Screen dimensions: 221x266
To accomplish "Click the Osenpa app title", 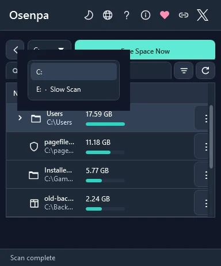I will (29, 16).
